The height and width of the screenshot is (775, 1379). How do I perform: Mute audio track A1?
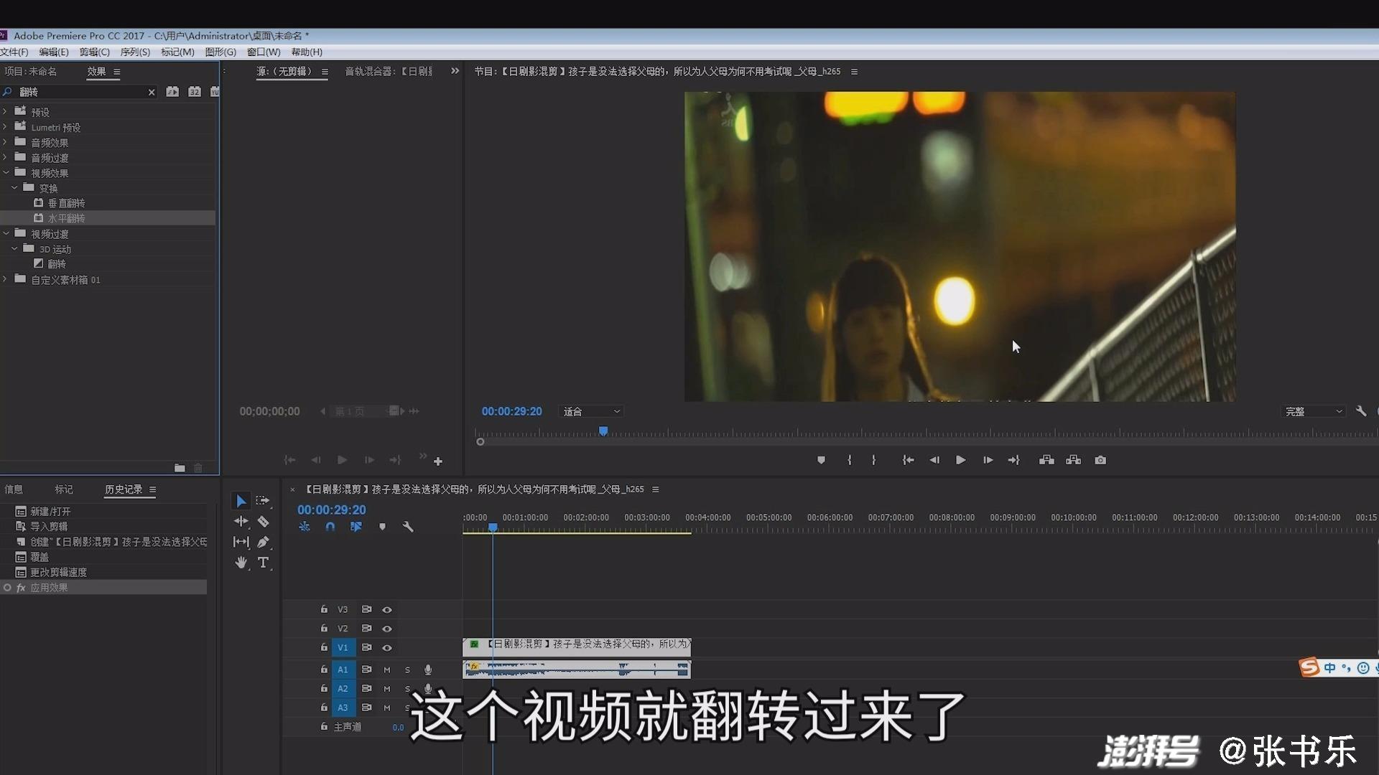click(387, 670)
